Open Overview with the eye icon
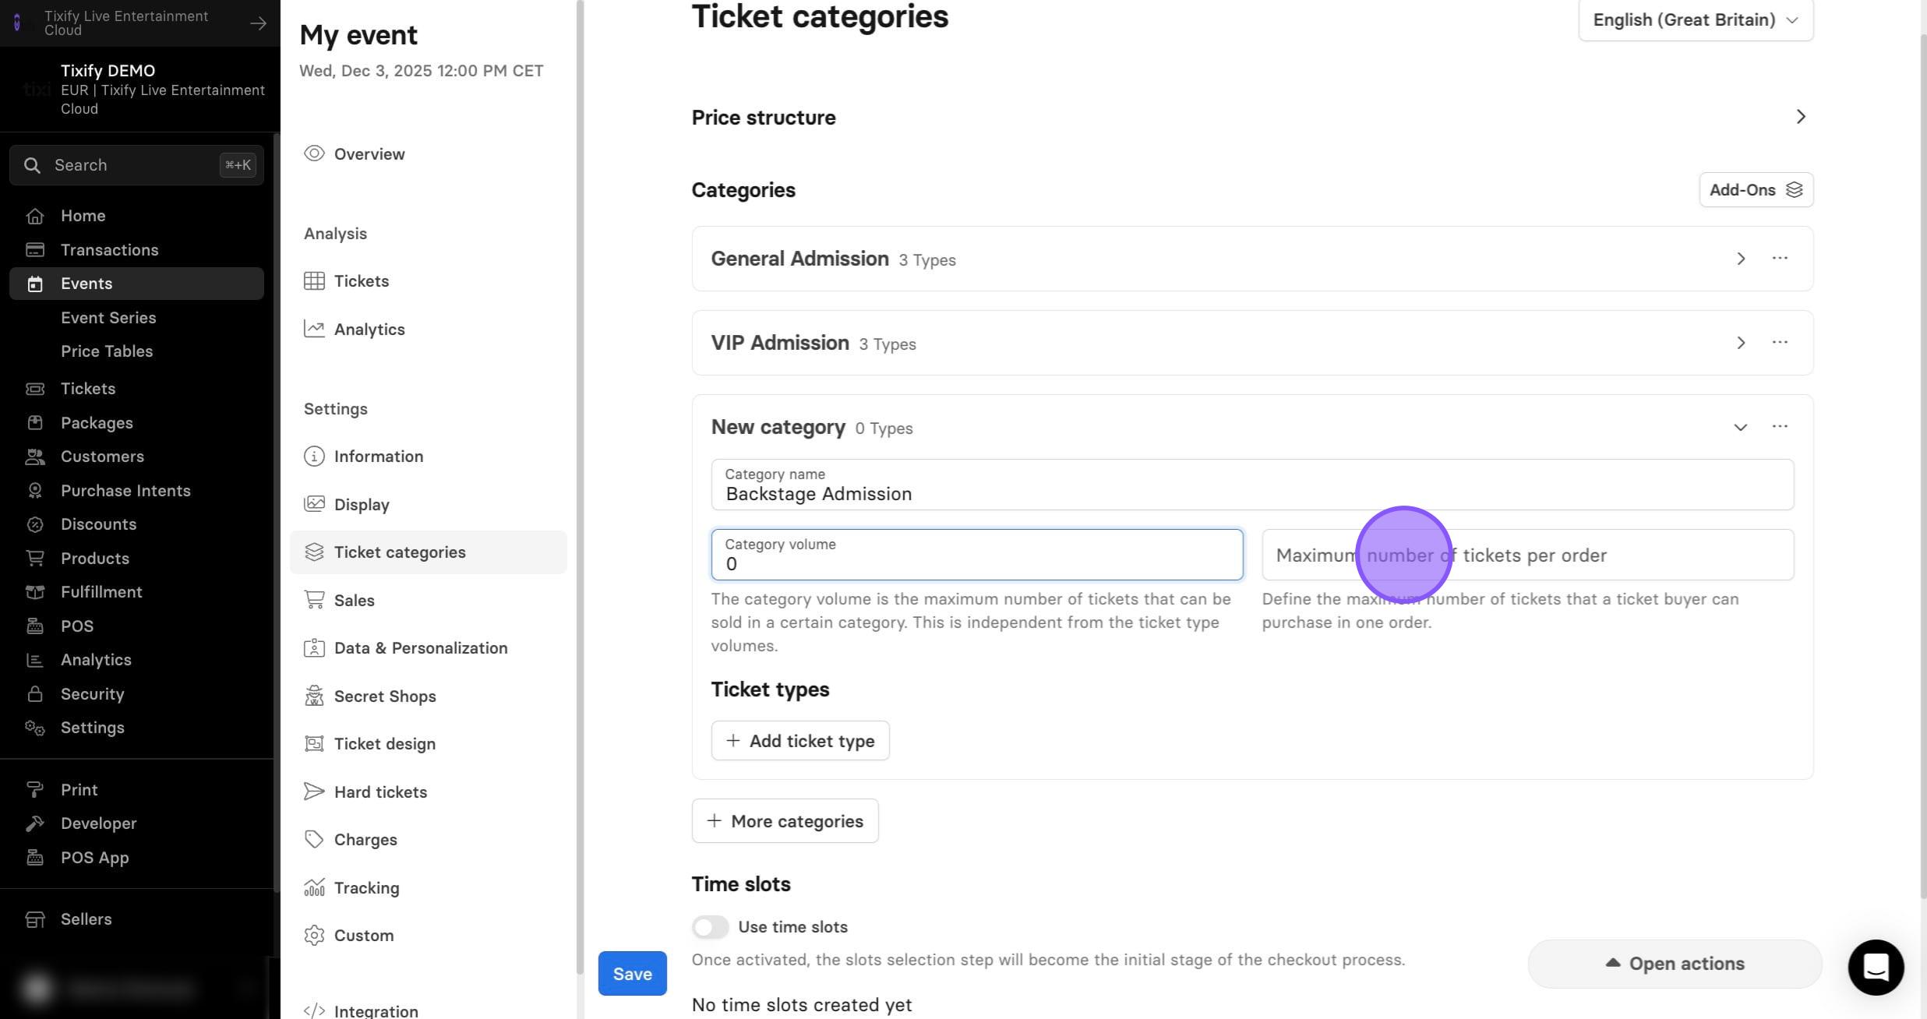This screenshot has width=1927, height=1019. (355, 154)
